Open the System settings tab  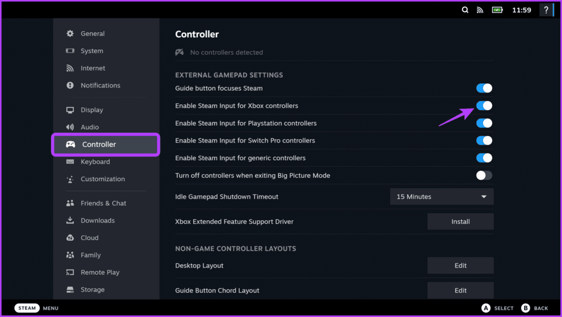[106, 51]
